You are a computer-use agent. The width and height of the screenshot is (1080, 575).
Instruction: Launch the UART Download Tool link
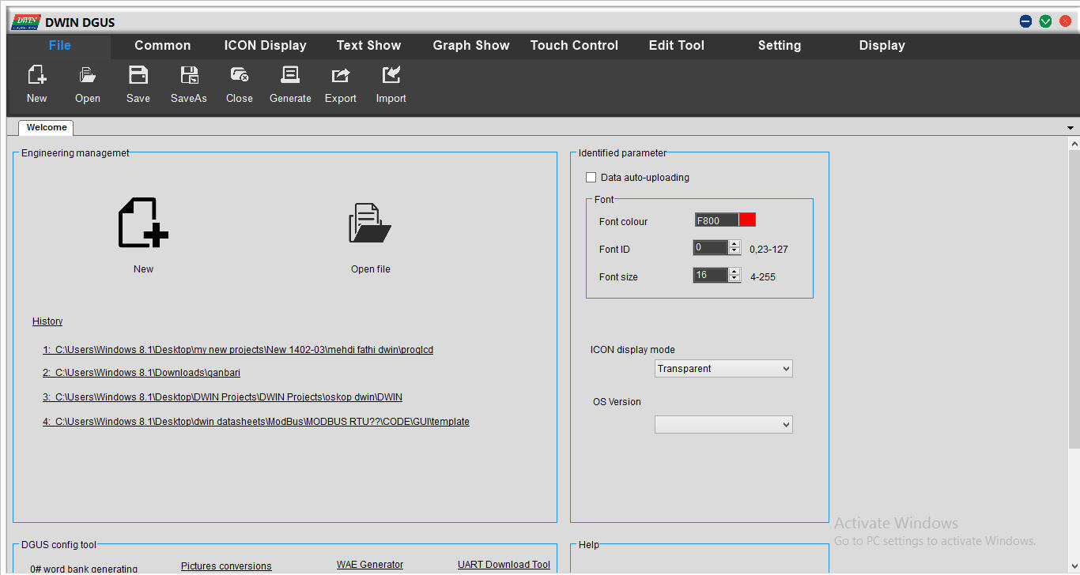pos(504,565)
